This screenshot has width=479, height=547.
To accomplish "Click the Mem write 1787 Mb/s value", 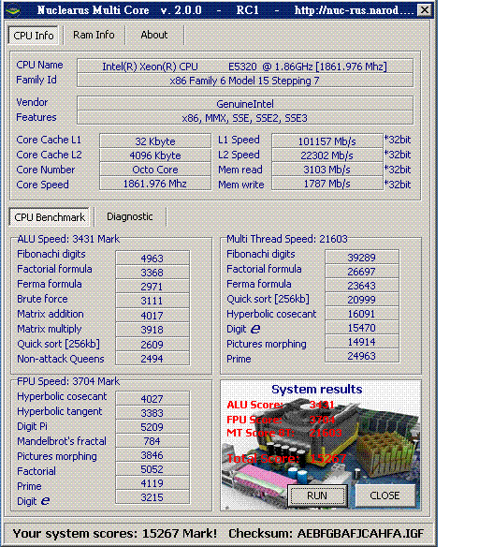I will [x=327, y=184].
